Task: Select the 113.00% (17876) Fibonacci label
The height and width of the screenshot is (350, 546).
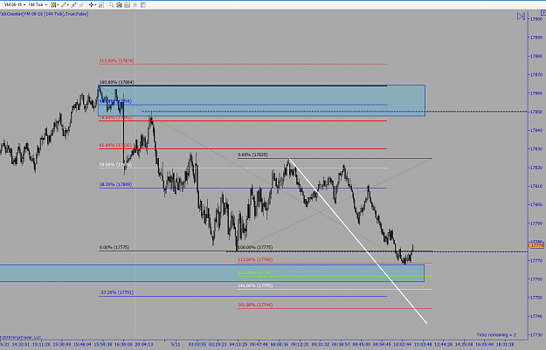Action: [x=116, y=61]
